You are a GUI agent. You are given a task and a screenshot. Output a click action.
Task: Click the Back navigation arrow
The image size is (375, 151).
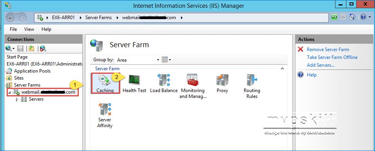pos(10,18)
